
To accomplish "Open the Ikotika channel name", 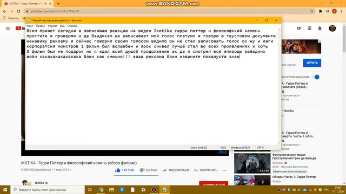I will pos(39,183).
